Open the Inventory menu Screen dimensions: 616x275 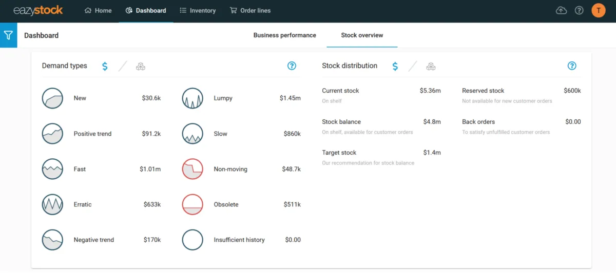(198, 10)
